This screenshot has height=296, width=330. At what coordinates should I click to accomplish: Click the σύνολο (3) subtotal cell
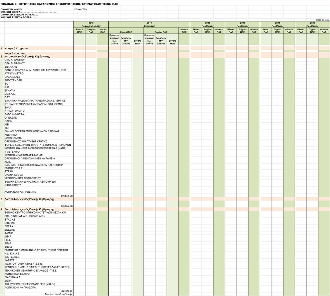click(x=66, y=206)
